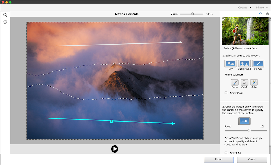Viewport: 271px width, 165px height.
Task: Click the Speed value 101
Action: 262,126
